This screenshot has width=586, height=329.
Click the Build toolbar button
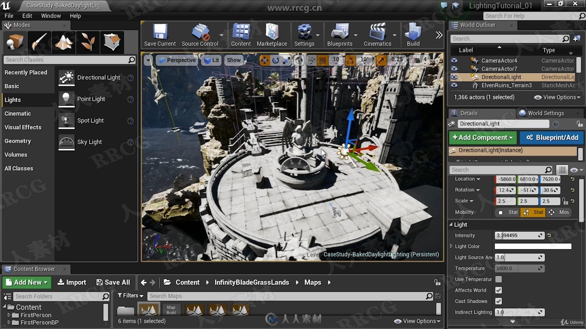(x=413, y=35)
